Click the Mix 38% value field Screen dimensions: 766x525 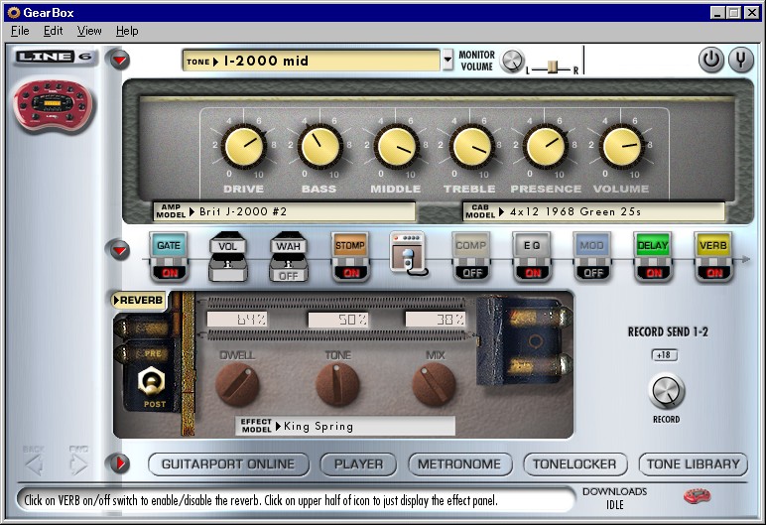pyautogui.click(x=436, y=320)
